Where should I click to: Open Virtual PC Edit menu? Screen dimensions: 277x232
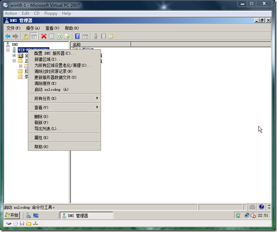click(x=25, y=13)
